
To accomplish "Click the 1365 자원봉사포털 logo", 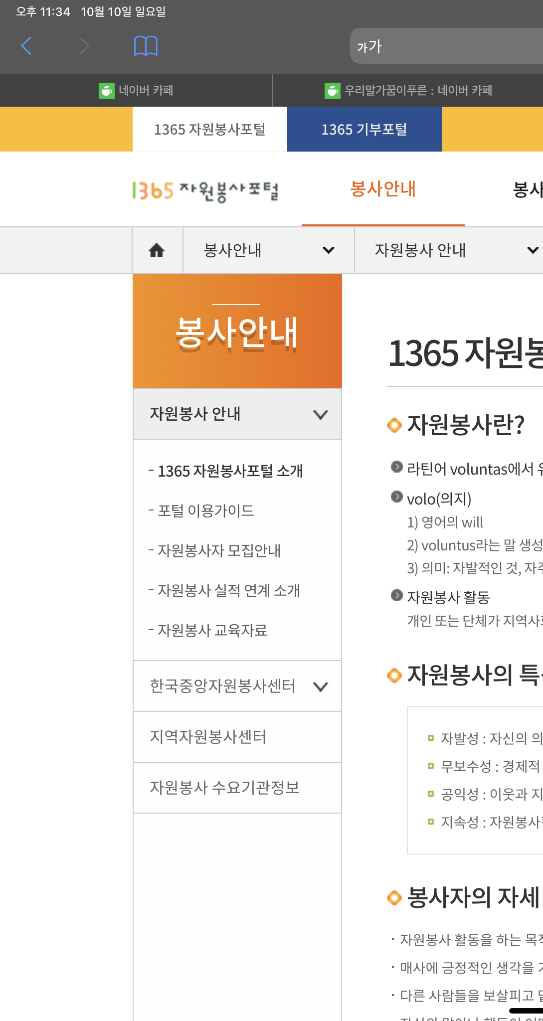I will pos(205,191).
